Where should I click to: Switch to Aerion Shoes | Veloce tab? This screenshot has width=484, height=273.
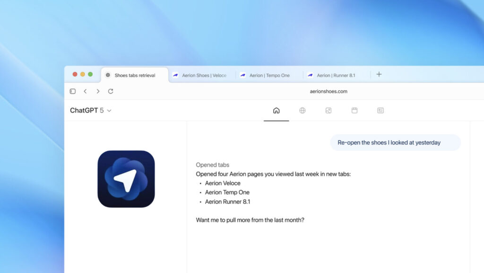pos(204,75)
